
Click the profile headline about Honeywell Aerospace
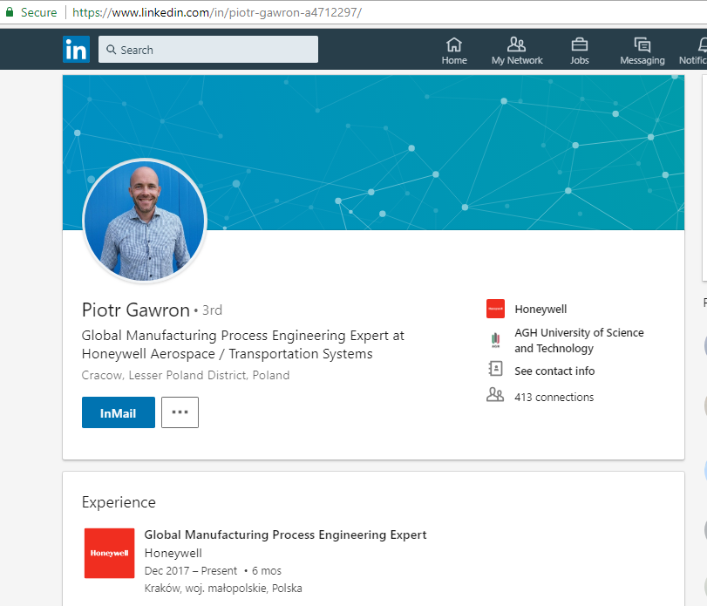(x=243, y=345)
